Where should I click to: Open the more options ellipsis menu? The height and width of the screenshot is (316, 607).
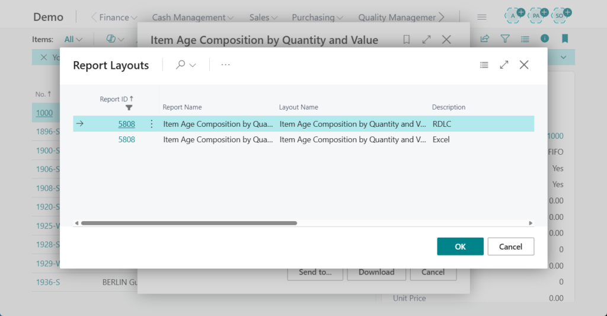coord(225,65)
